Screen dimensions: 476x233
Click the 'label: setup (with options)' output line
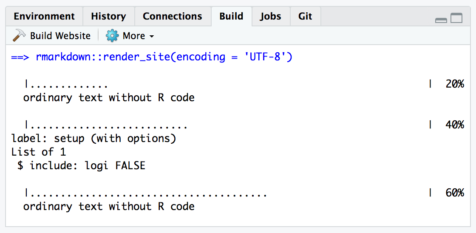tap(93, 138)
